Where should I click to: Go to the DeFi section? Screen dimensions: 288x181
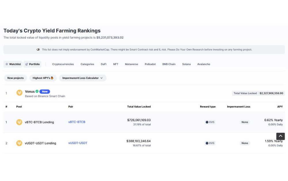coord(104,64)
